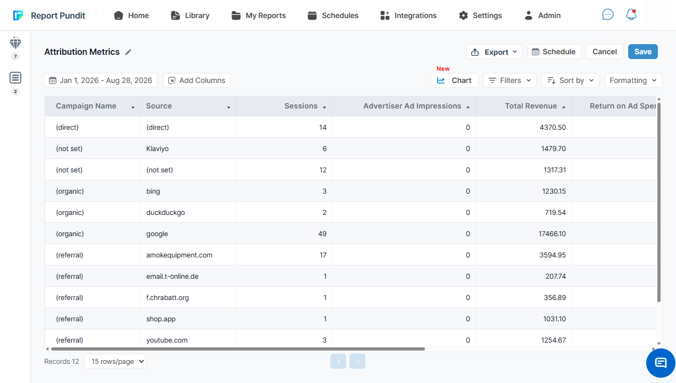The width and height of the screenshot is (676, 383).
Task: Click the vertical table scrollbar
Action: coord(660,202)
